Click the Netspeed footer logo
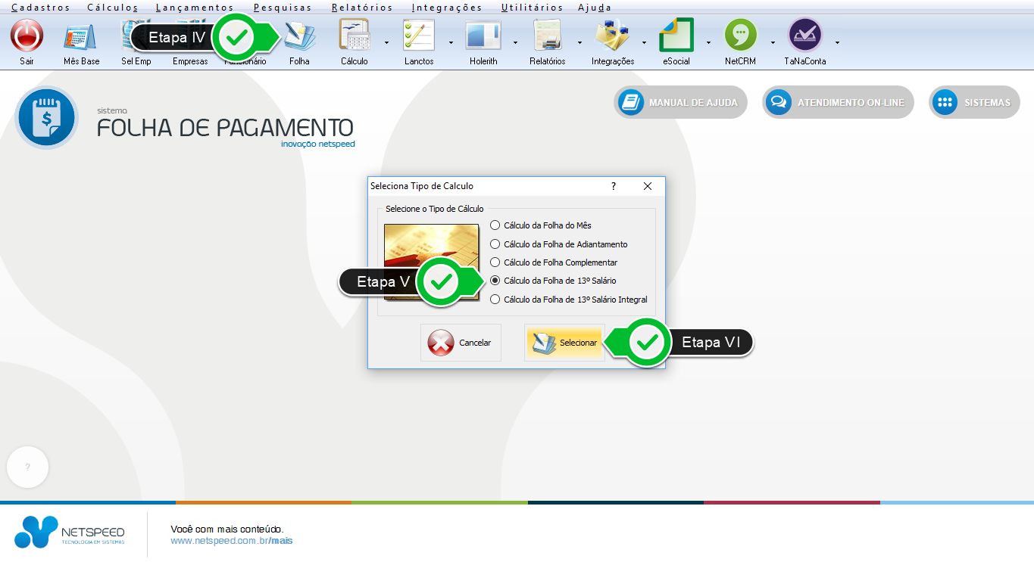 pos(70,532)
